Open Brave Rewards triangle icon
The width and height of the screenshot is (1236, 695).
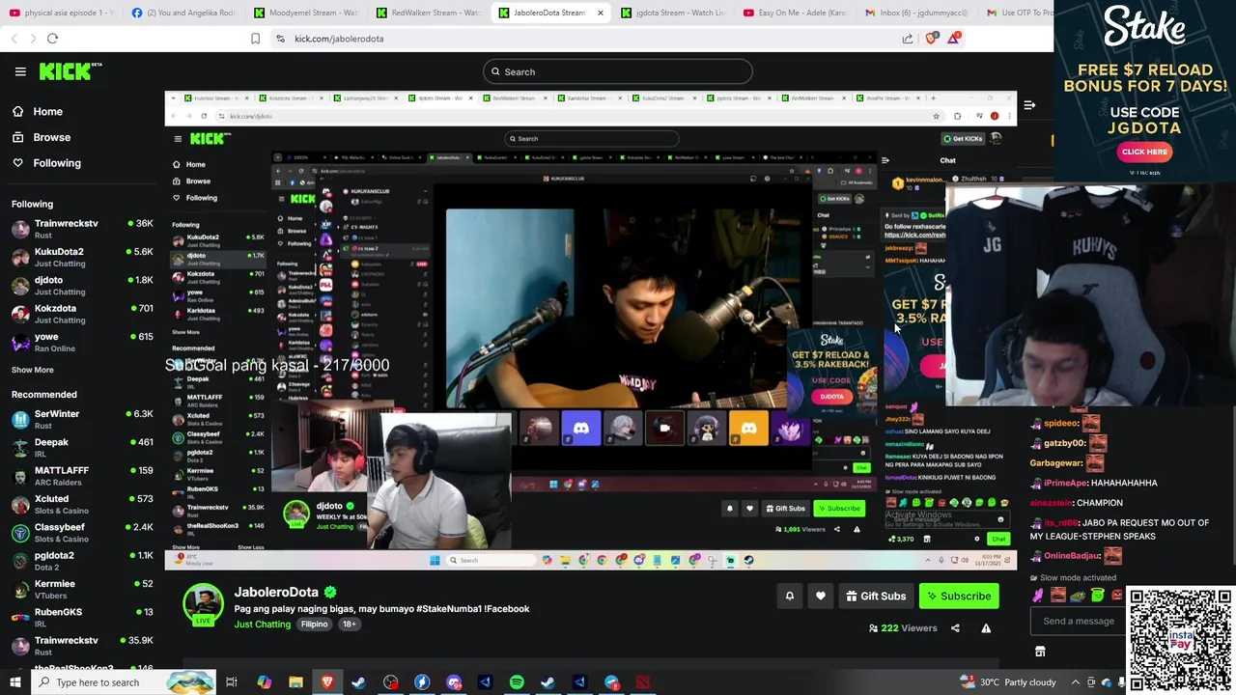click(954, 39)
